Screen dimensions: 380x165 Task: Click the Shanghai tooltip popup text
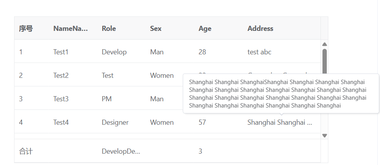tap(277, 93)
